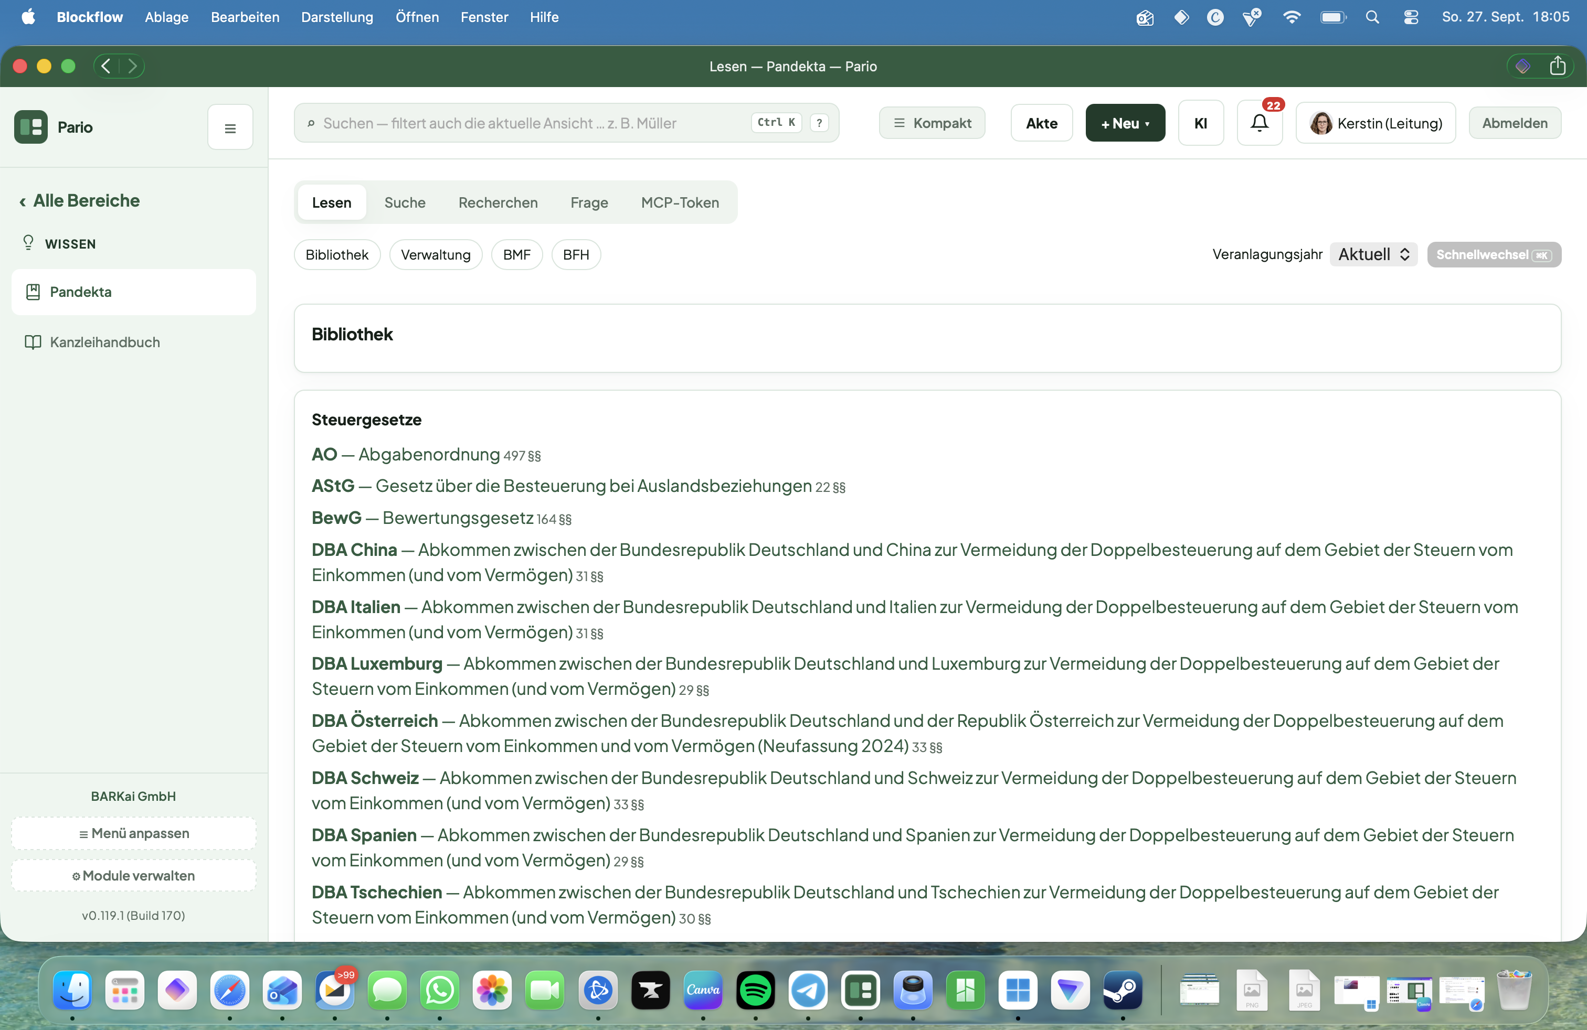Open Photos app from the dock
Image resolution: width=1587 pixels, height=1030 pixels.
(492, 990)
